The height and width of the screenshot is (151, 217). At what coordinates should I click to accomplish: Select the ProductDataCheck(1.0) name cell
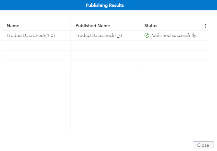coord(31,36)
